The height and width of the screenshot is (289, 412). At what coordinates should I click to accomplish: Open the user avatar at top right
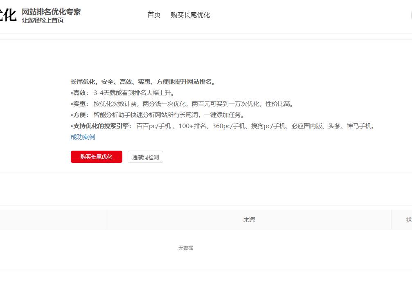410,15
